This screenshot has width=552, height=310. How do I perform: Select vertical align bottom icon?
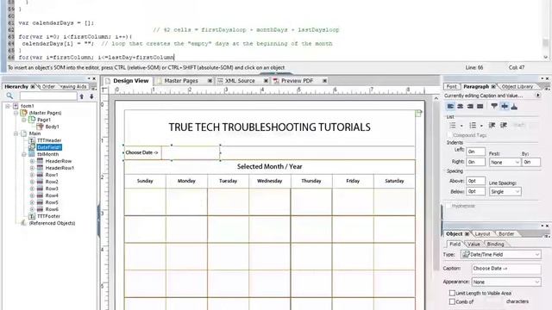514,106
